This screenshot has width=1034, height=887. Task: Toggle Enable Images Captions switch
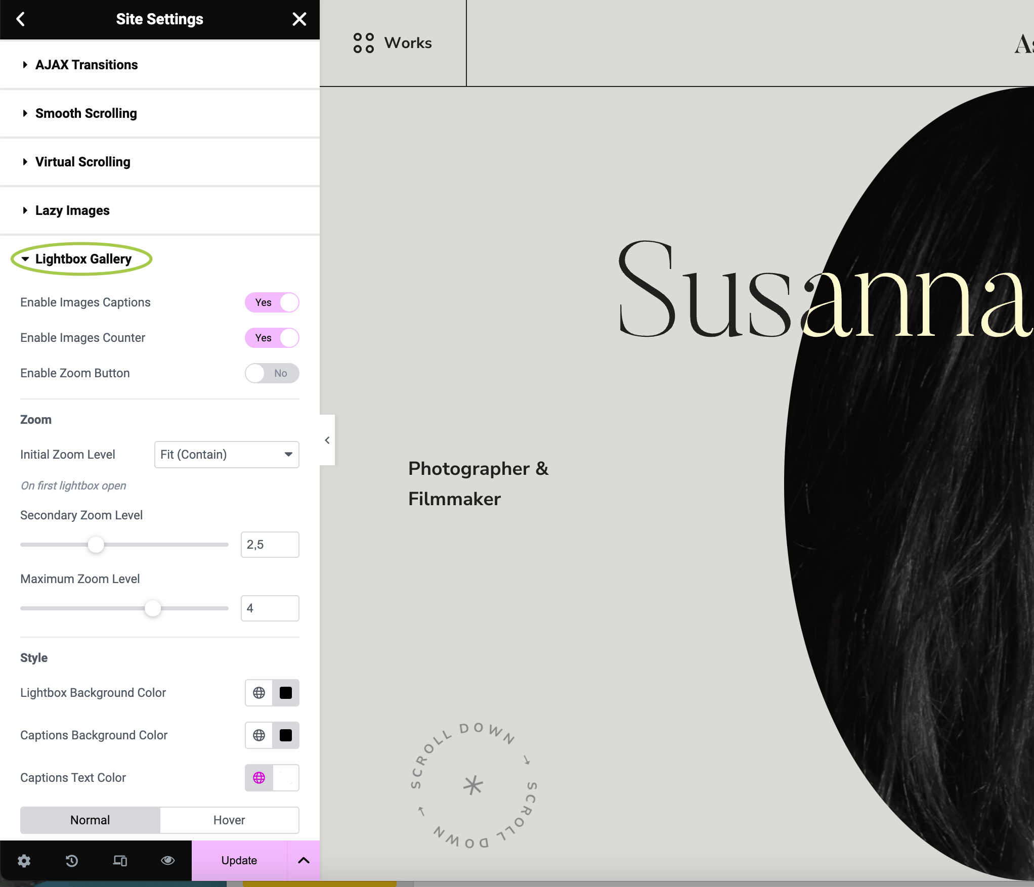[x=272, y=302]
